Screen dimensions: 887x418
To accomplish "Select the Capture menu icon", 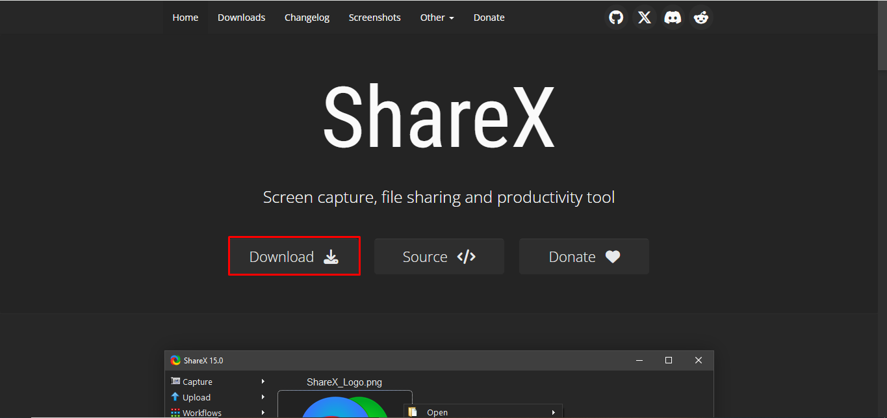I will (175, 382).
